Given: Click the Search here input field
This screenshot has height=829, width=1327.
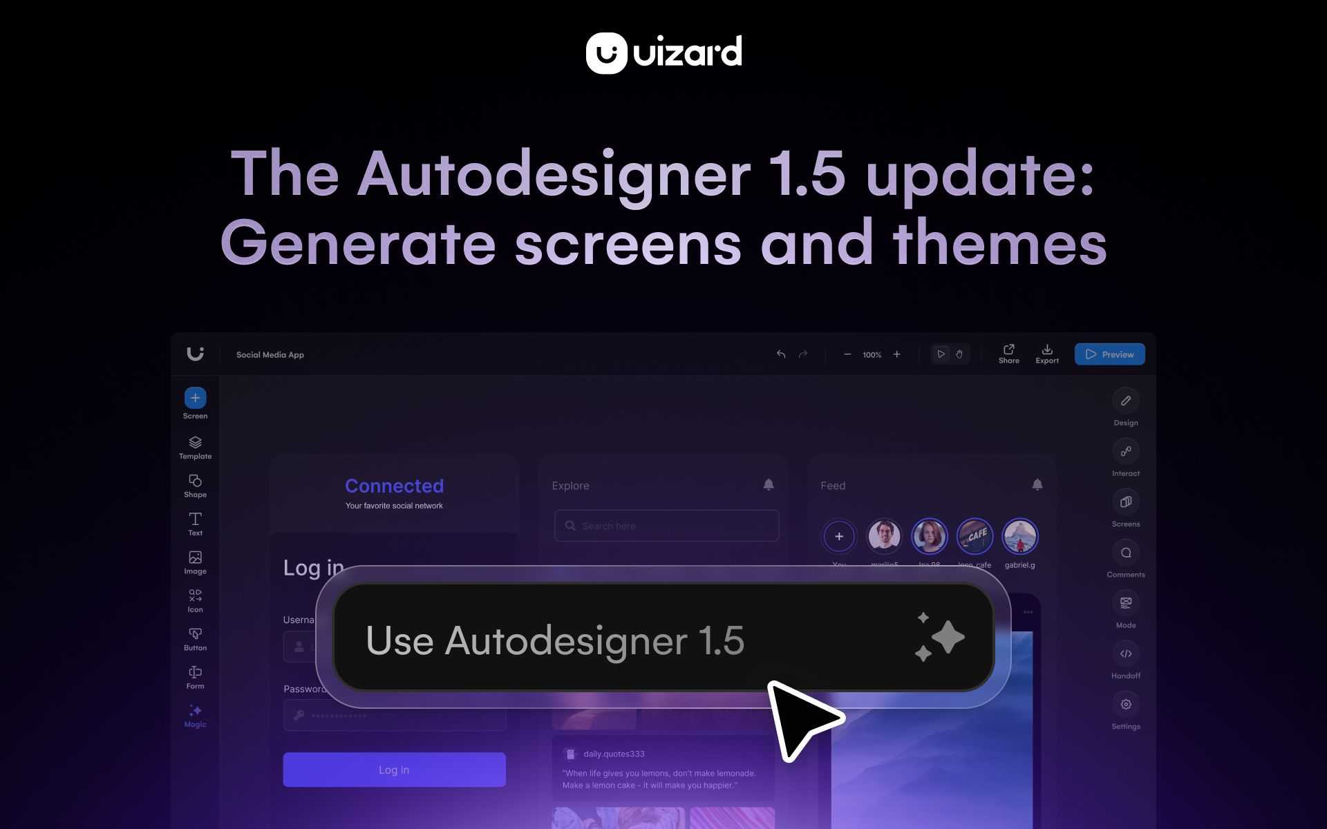Looking at the screenshot, I should click(x=666, y=525).
